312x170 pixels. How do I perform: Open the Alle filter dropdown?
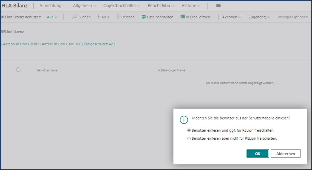point(52,17)
